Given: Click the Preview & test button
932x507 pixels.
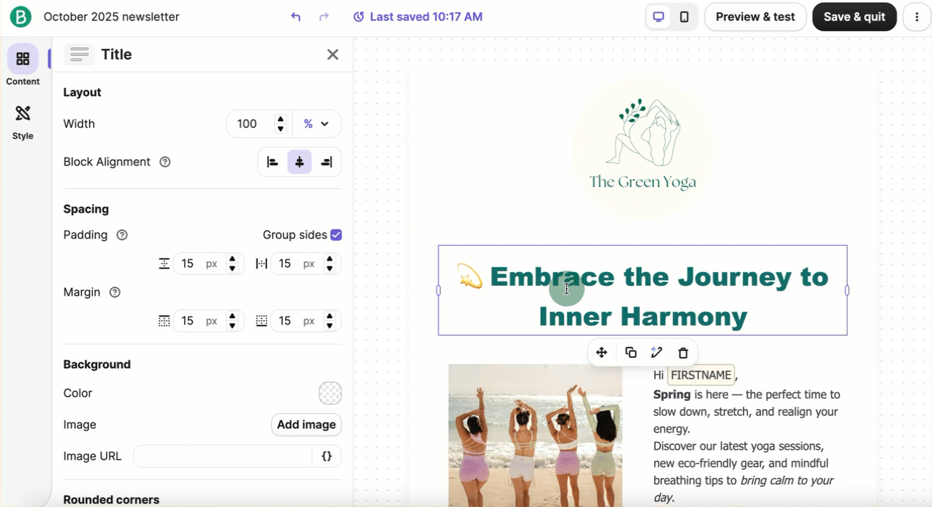Looking at the screenshot, I should click(x=755, y=16).
